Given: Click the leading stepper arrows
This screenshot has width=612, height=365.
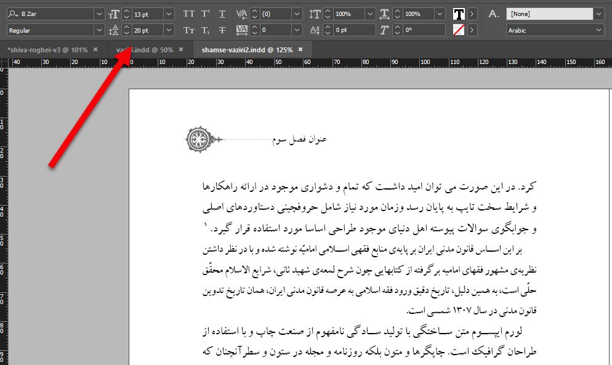Looking at the screenshot, I should click(x=127, y=30).
